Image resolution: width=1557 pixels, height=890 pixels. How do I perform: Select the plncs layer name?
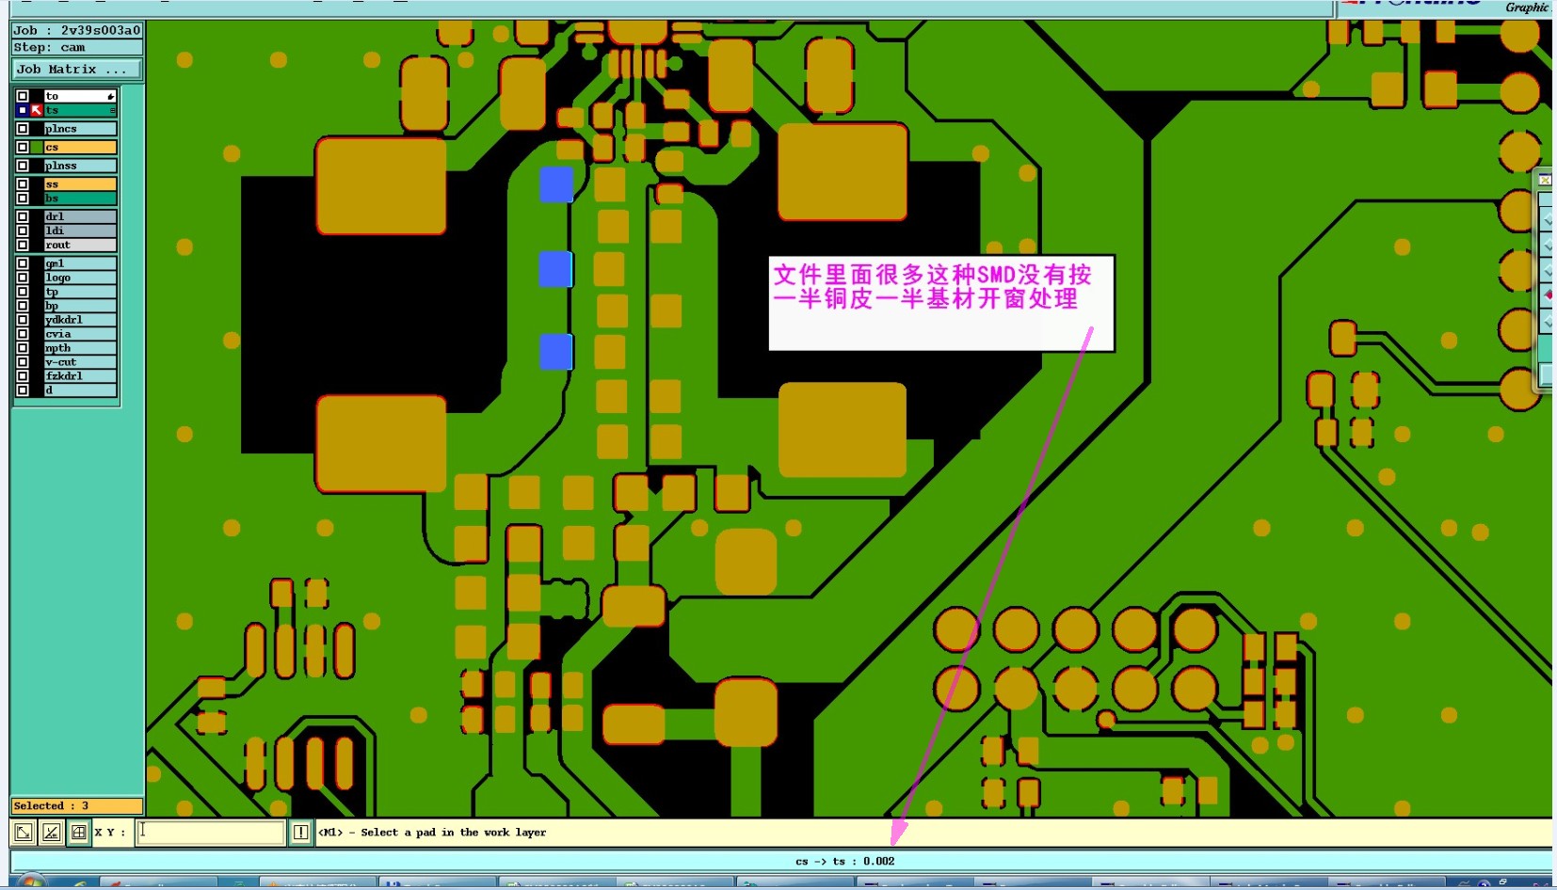point(80,129)
